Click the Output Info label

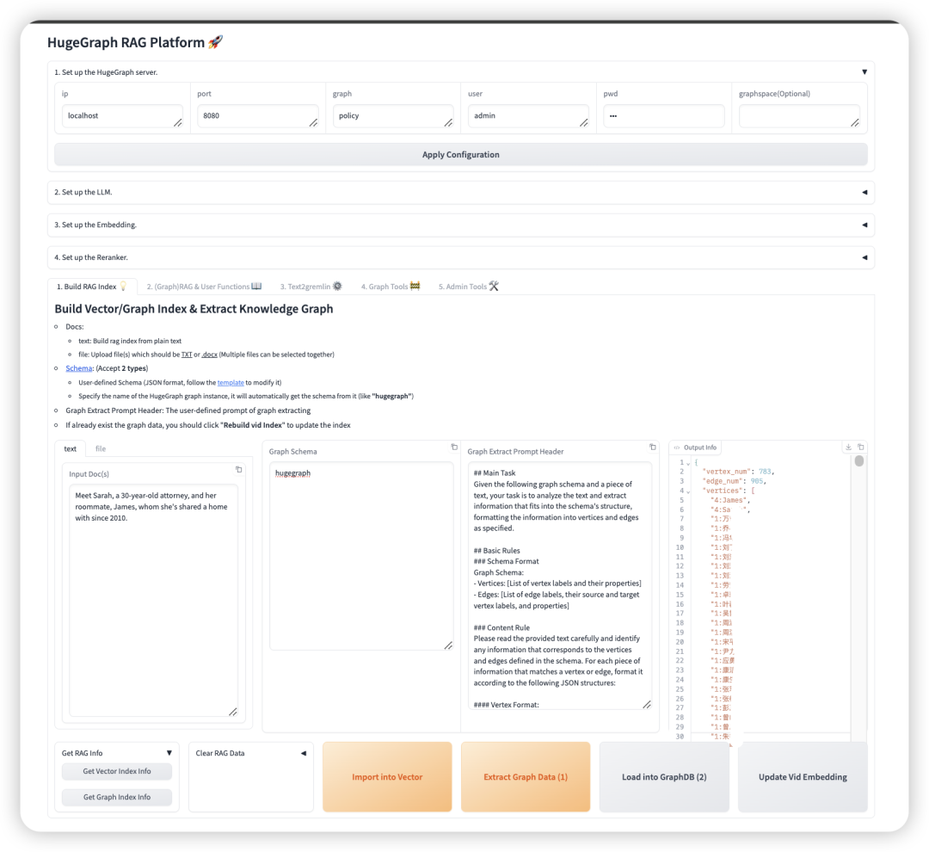coord(699,448)
